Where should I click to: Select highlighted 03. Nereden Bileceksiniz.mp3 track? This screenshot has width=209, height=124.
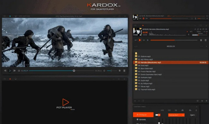(x=171, y=63)
